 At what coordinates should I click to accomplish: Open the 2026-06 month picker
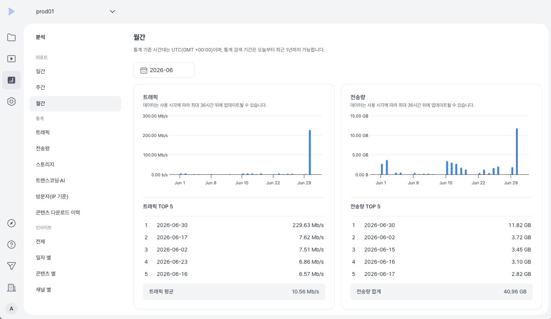164,70
